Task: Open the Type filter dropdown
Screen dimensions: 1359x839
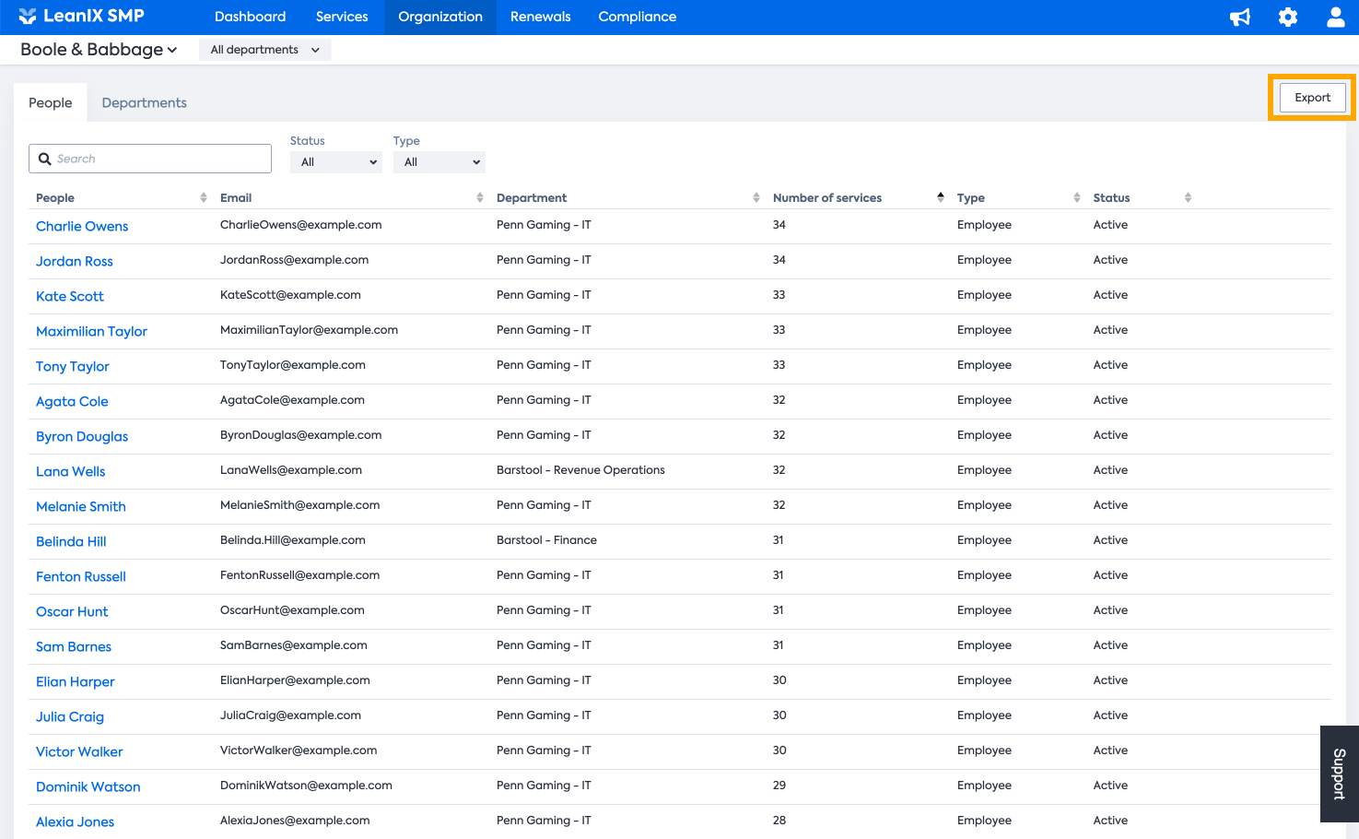Action: [x=439, y=162]
